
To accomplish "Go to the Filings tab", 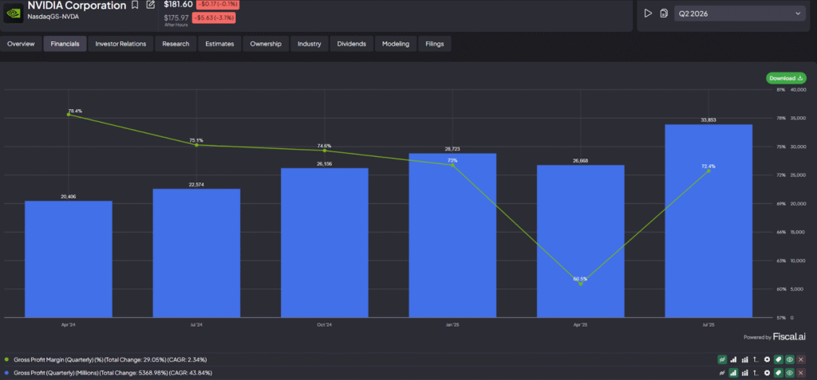I will coord(435,45).
